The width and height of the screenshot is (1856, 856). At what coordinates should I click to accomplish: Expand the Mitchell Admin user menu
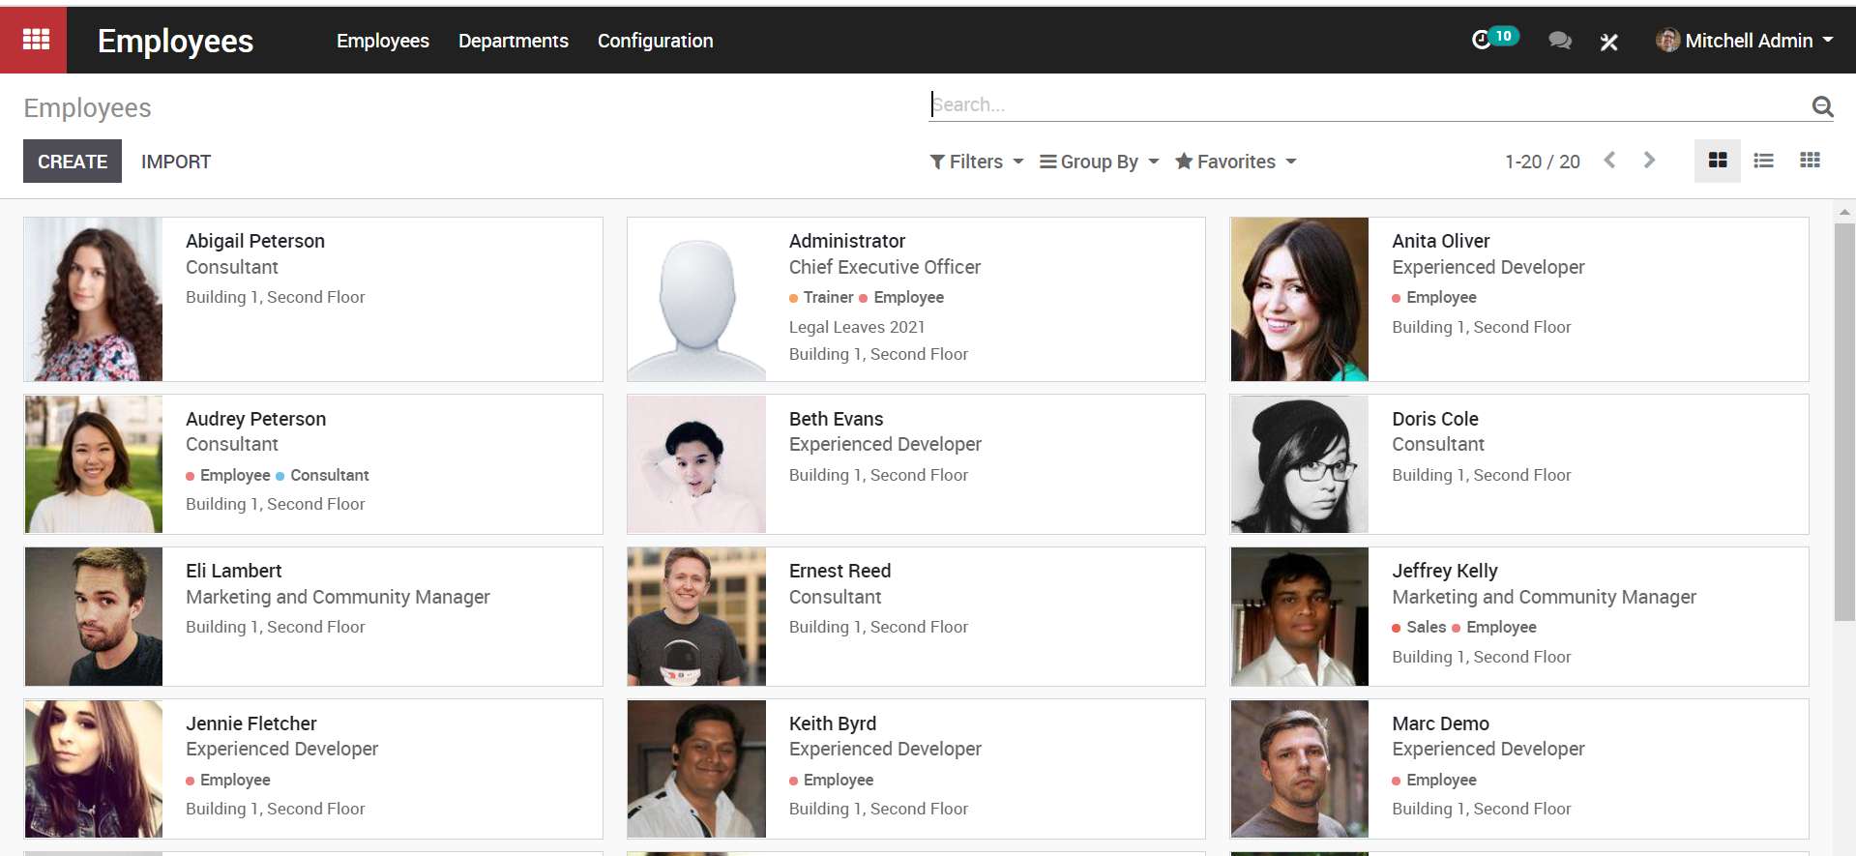click(1746, 41)
